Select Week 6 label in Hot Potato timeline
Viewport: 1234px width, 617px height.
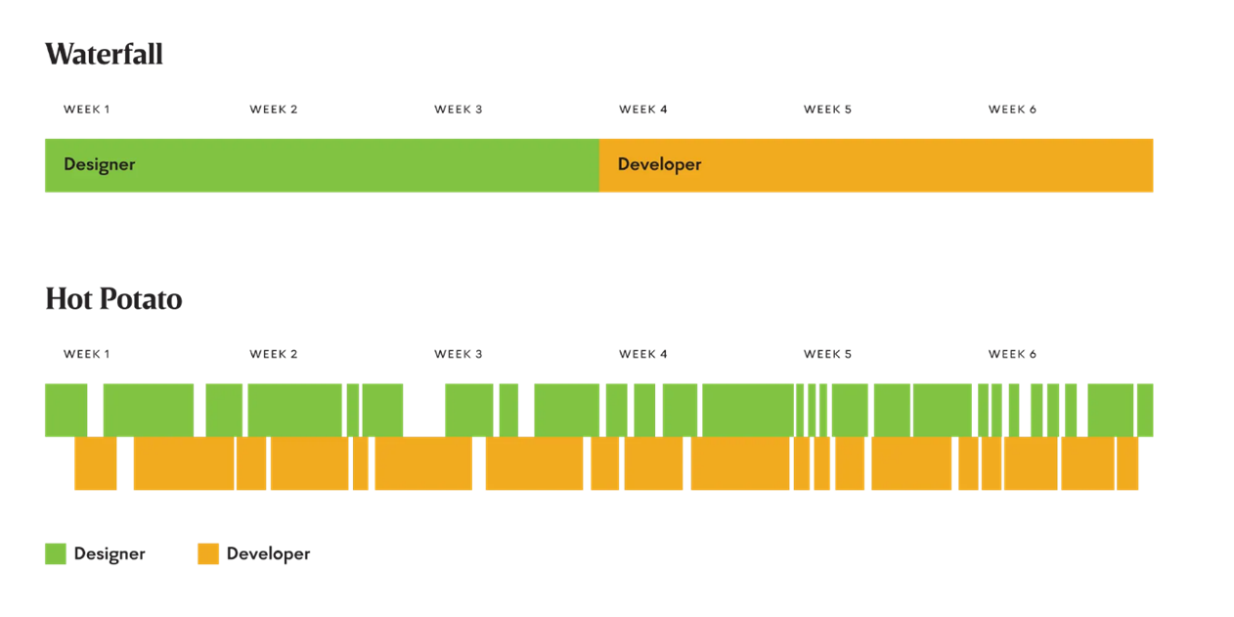(1012, 354)
